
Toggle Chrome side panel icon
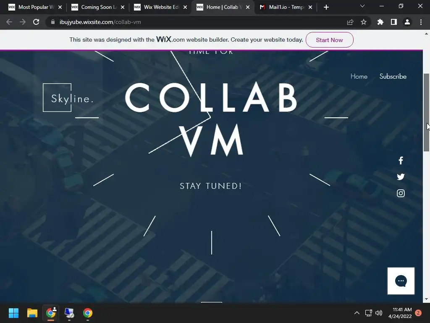[394, 22]
